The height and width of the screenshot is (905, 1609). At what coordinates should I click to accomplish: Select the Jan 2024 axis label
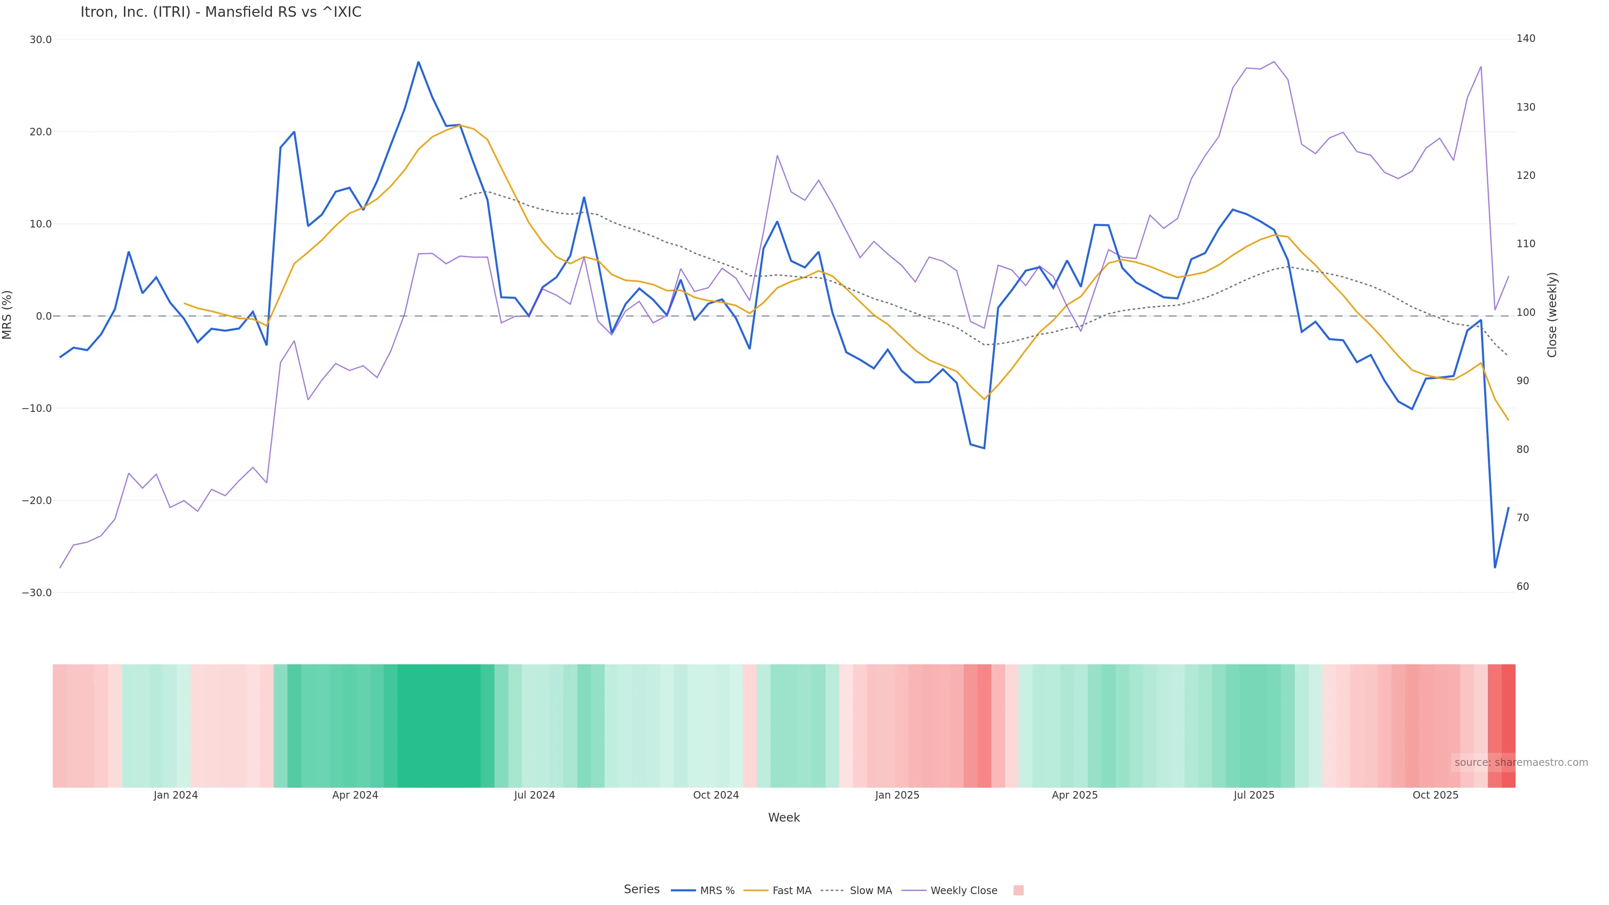coord(176,796)
